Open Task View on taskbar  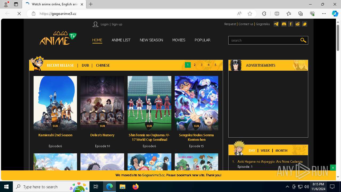pyautogui.click(x=96, y=187)
